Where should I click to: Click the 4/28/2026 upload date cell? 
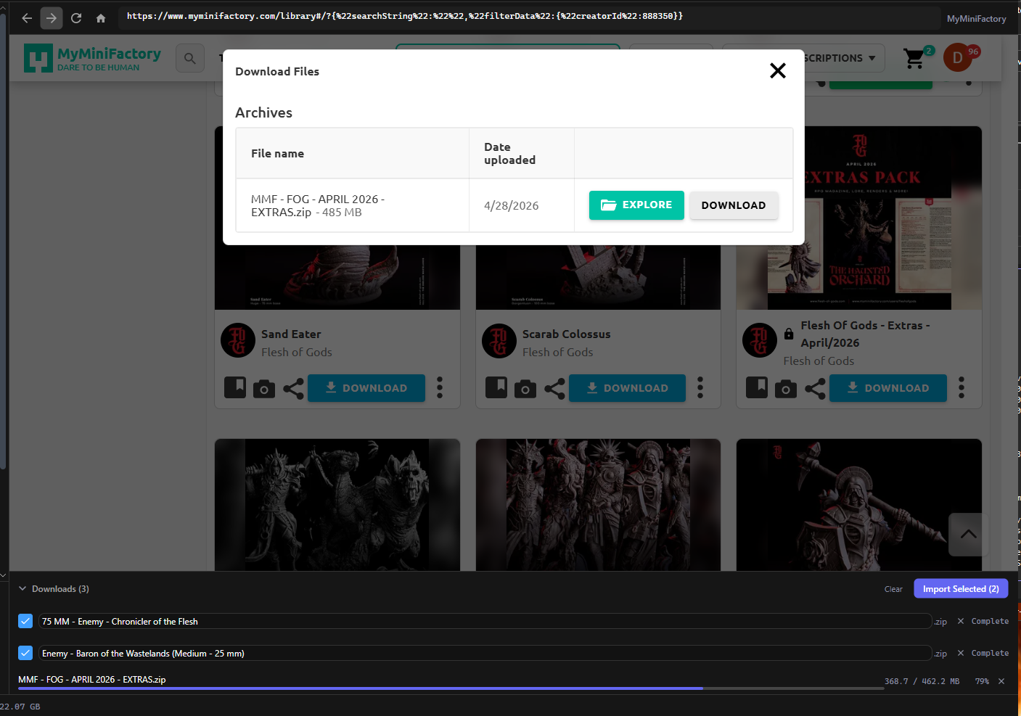pyautogui.click(x=522, y=205)
